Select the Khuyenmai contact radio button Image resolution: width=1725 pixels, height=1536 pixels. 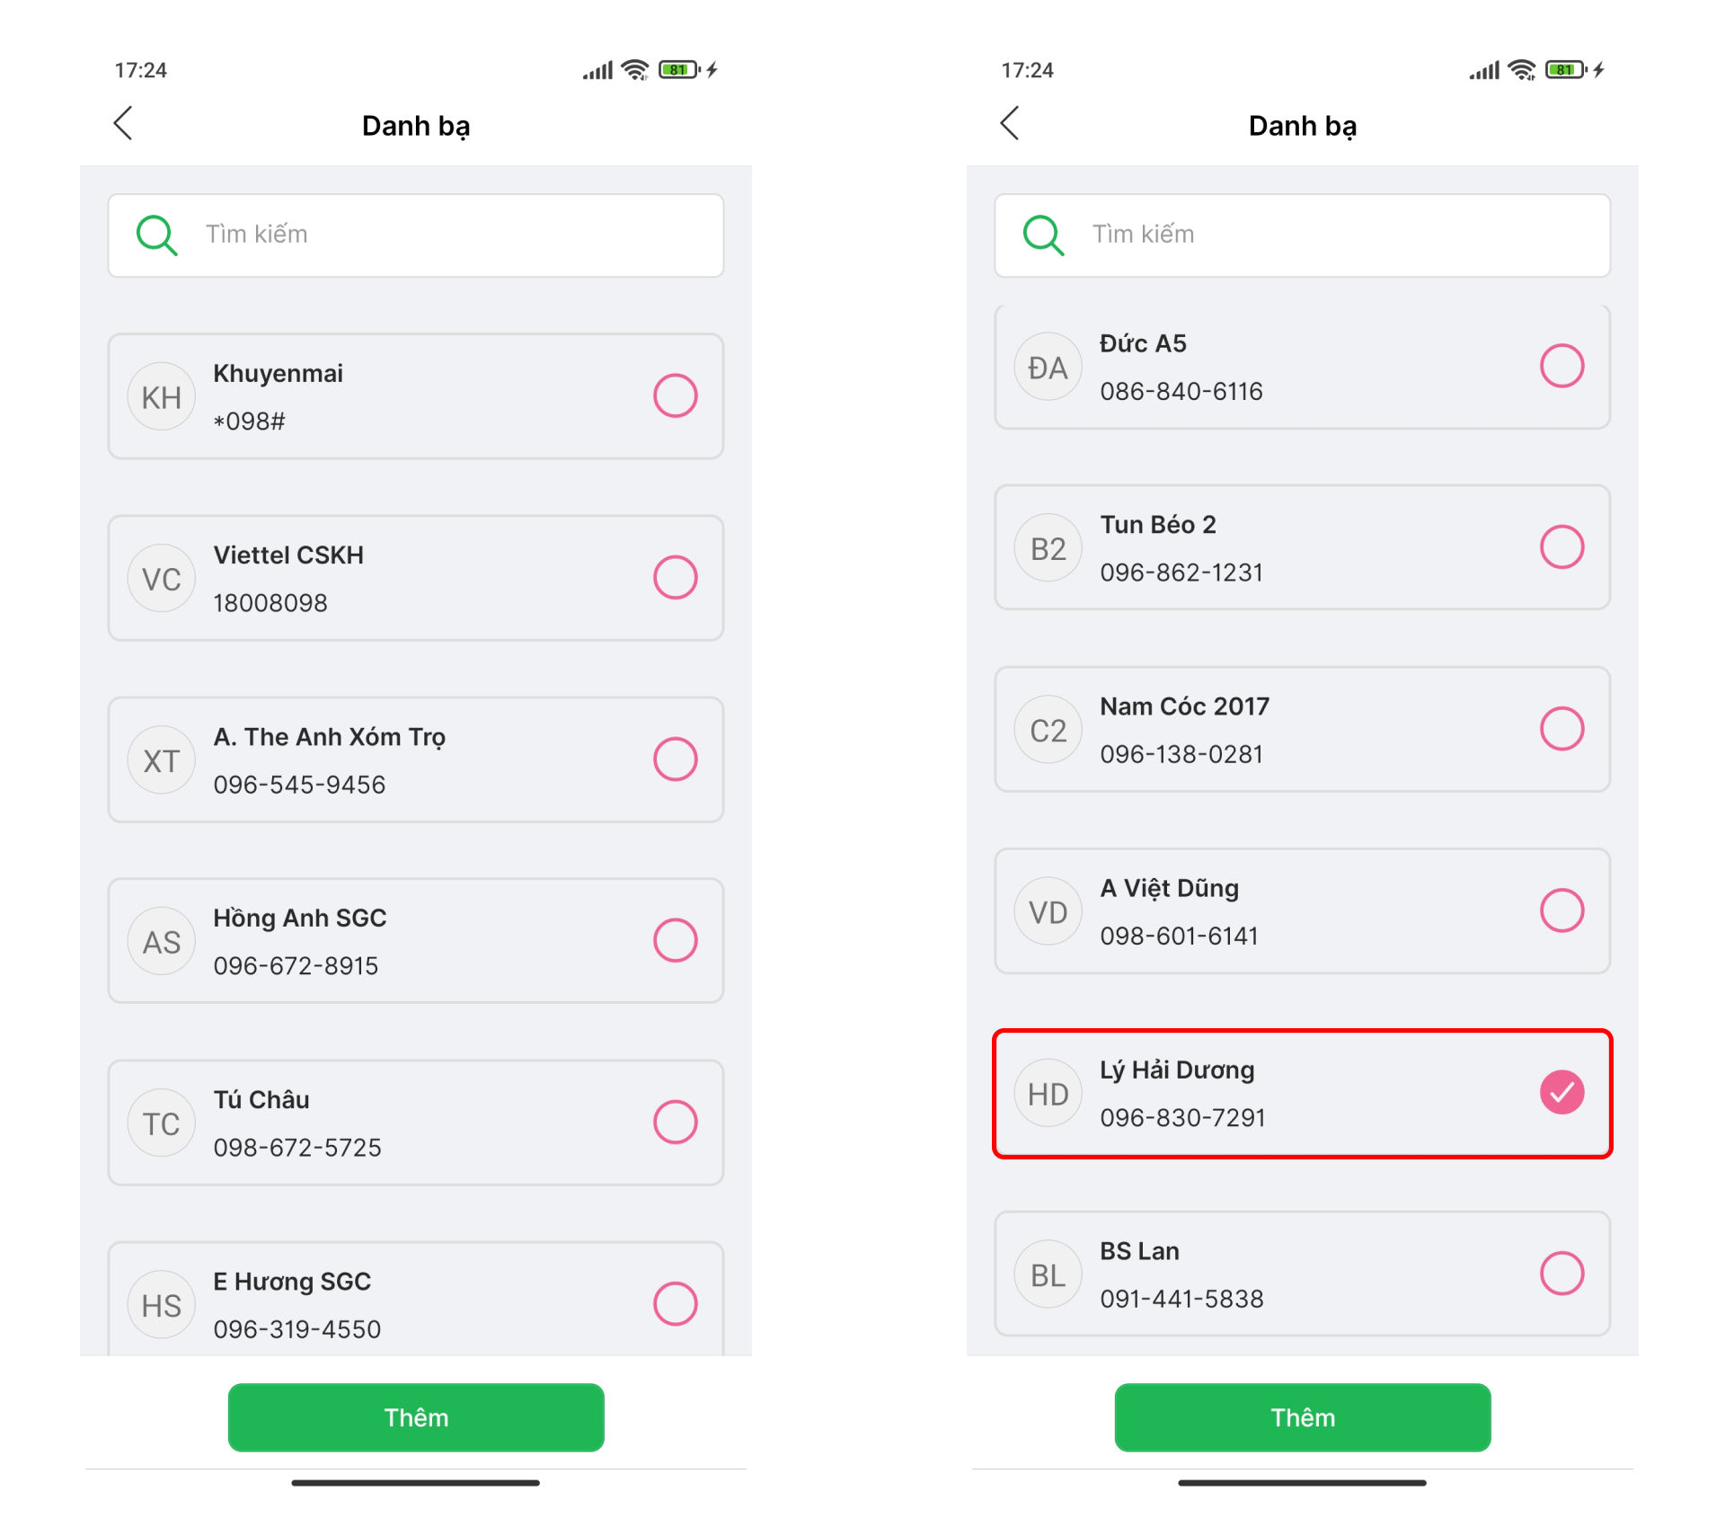pyautogui.click(x=676, y=396)
